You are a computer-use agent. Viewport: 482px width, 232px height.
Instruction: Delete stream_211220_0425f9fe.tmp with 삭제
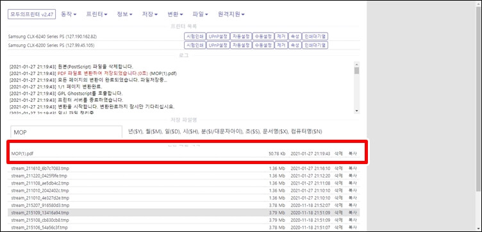(338, 176)
